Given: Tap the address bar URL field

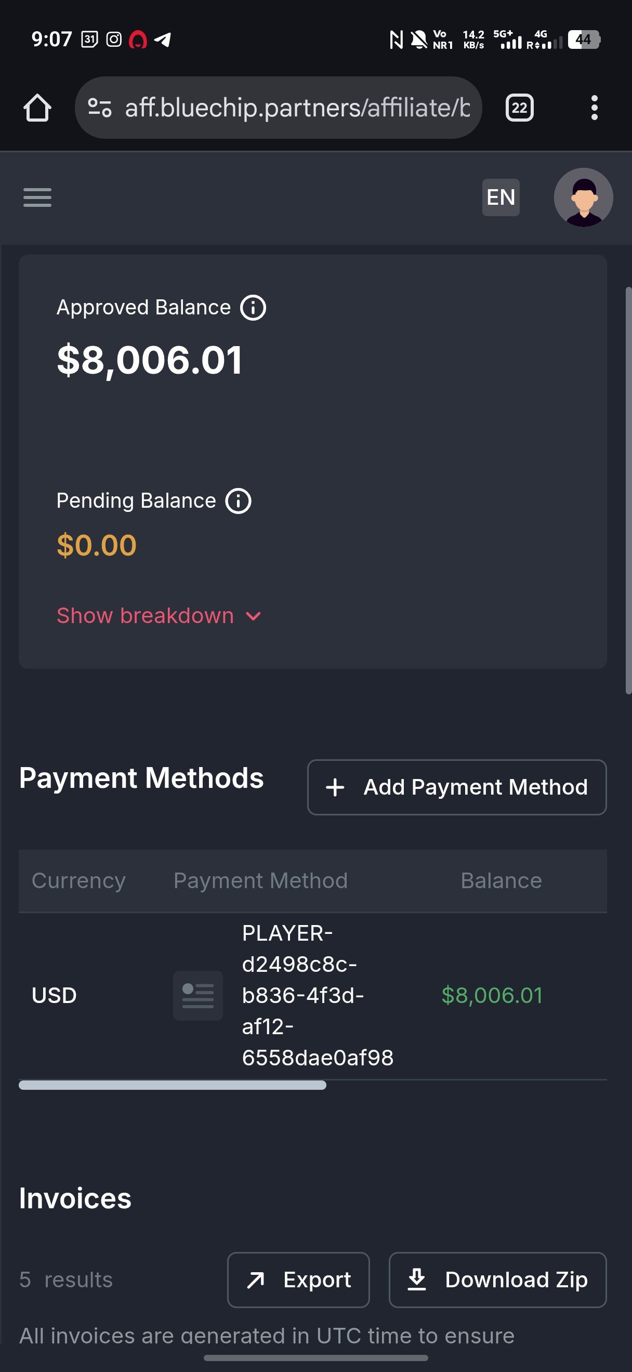Looking at the screenshot, I should (x=297, y=108).
